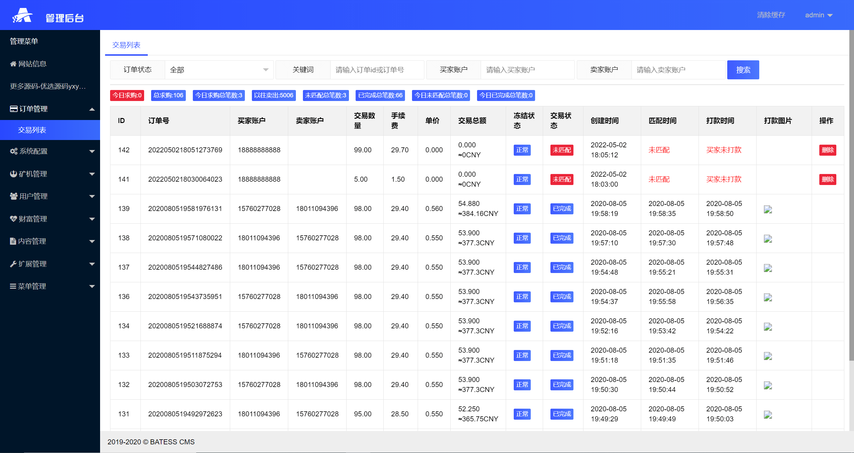854x453 pixels.
Task: Click the 矿机管理 sidebar icon
Action: coord(13,174)
